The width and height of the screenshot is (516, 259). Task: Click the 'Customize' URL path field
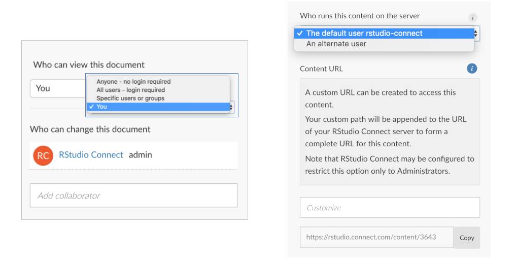pyautogui.click(x=390, y=208)
